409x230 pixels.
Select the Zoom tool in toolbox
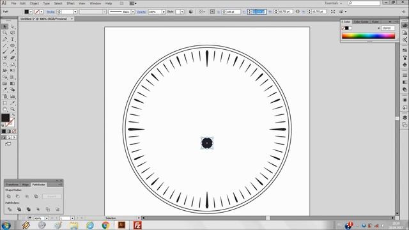pyautogui.click(x=12, y=109)
